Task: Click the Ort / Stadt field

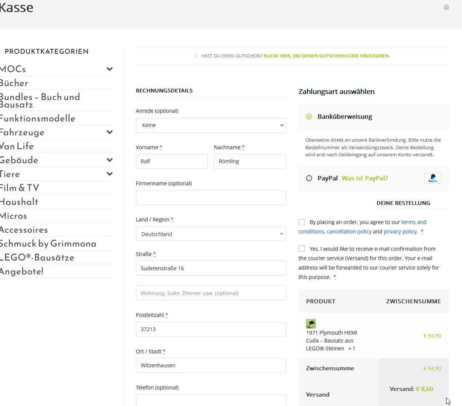Action: click(211, 365)
